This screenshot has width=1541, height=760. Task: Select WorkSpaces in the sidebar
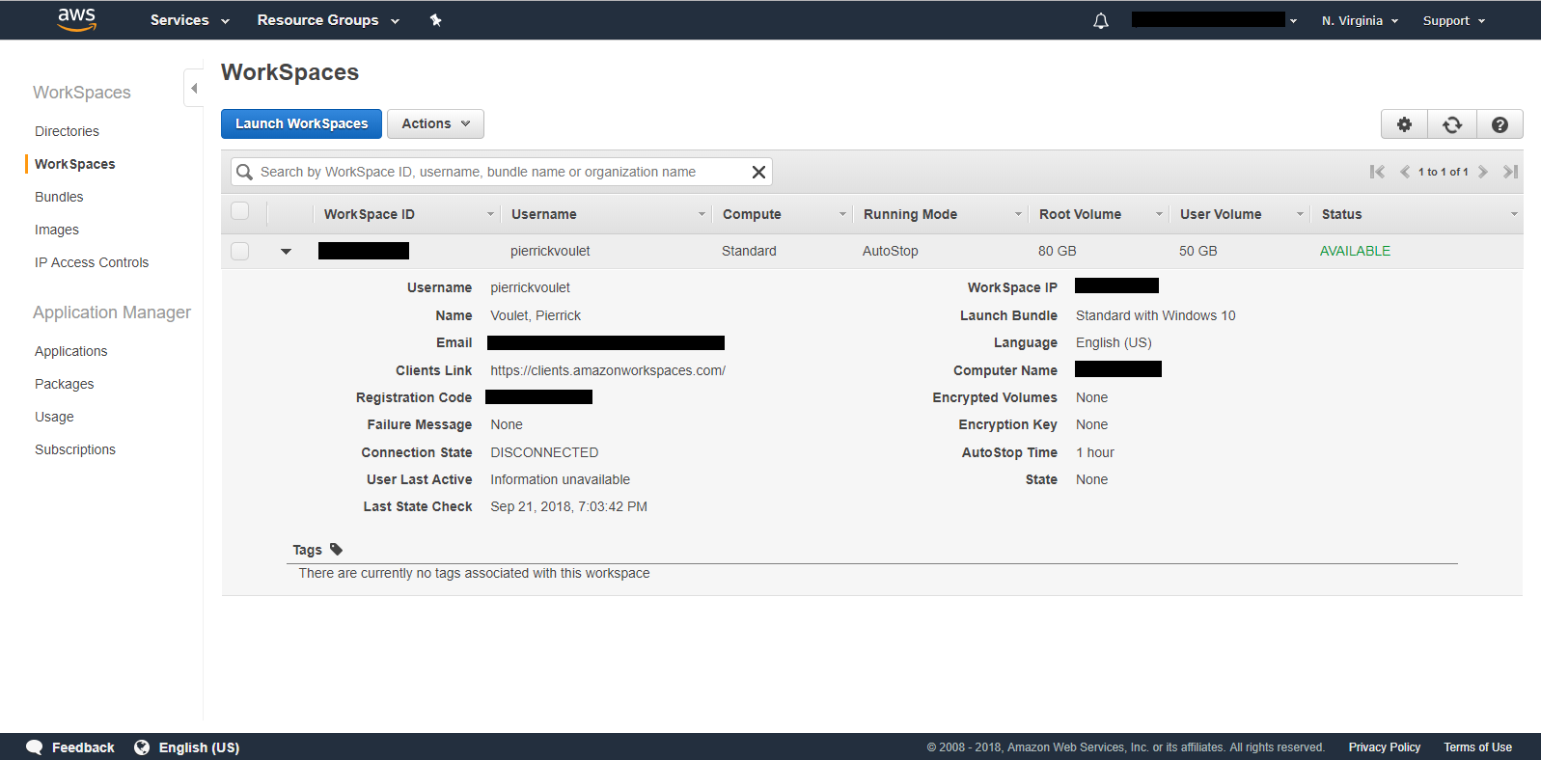(74, 164)
